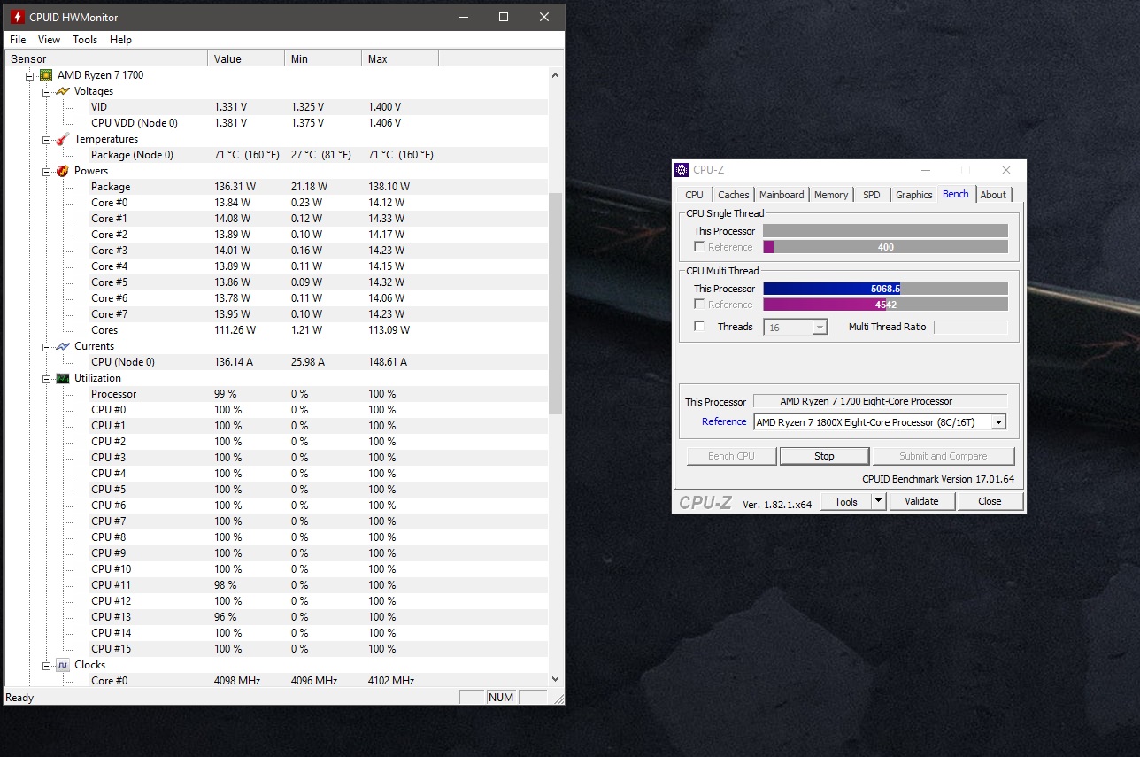Click the 136.31 W package power value
The width and height of the screenshot is (1140, 757).
click(235, 187)
